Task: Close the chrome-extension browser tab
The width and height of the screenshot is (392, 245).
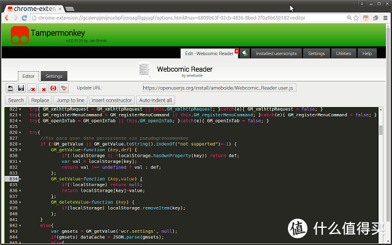Action: click(60, 9)
